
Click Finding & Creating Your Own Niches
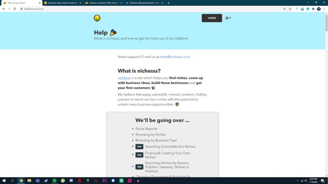click(168, 155)
